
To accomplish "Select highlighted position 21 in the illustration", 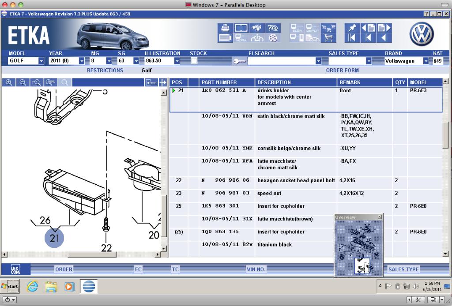I will click(54, 238).
